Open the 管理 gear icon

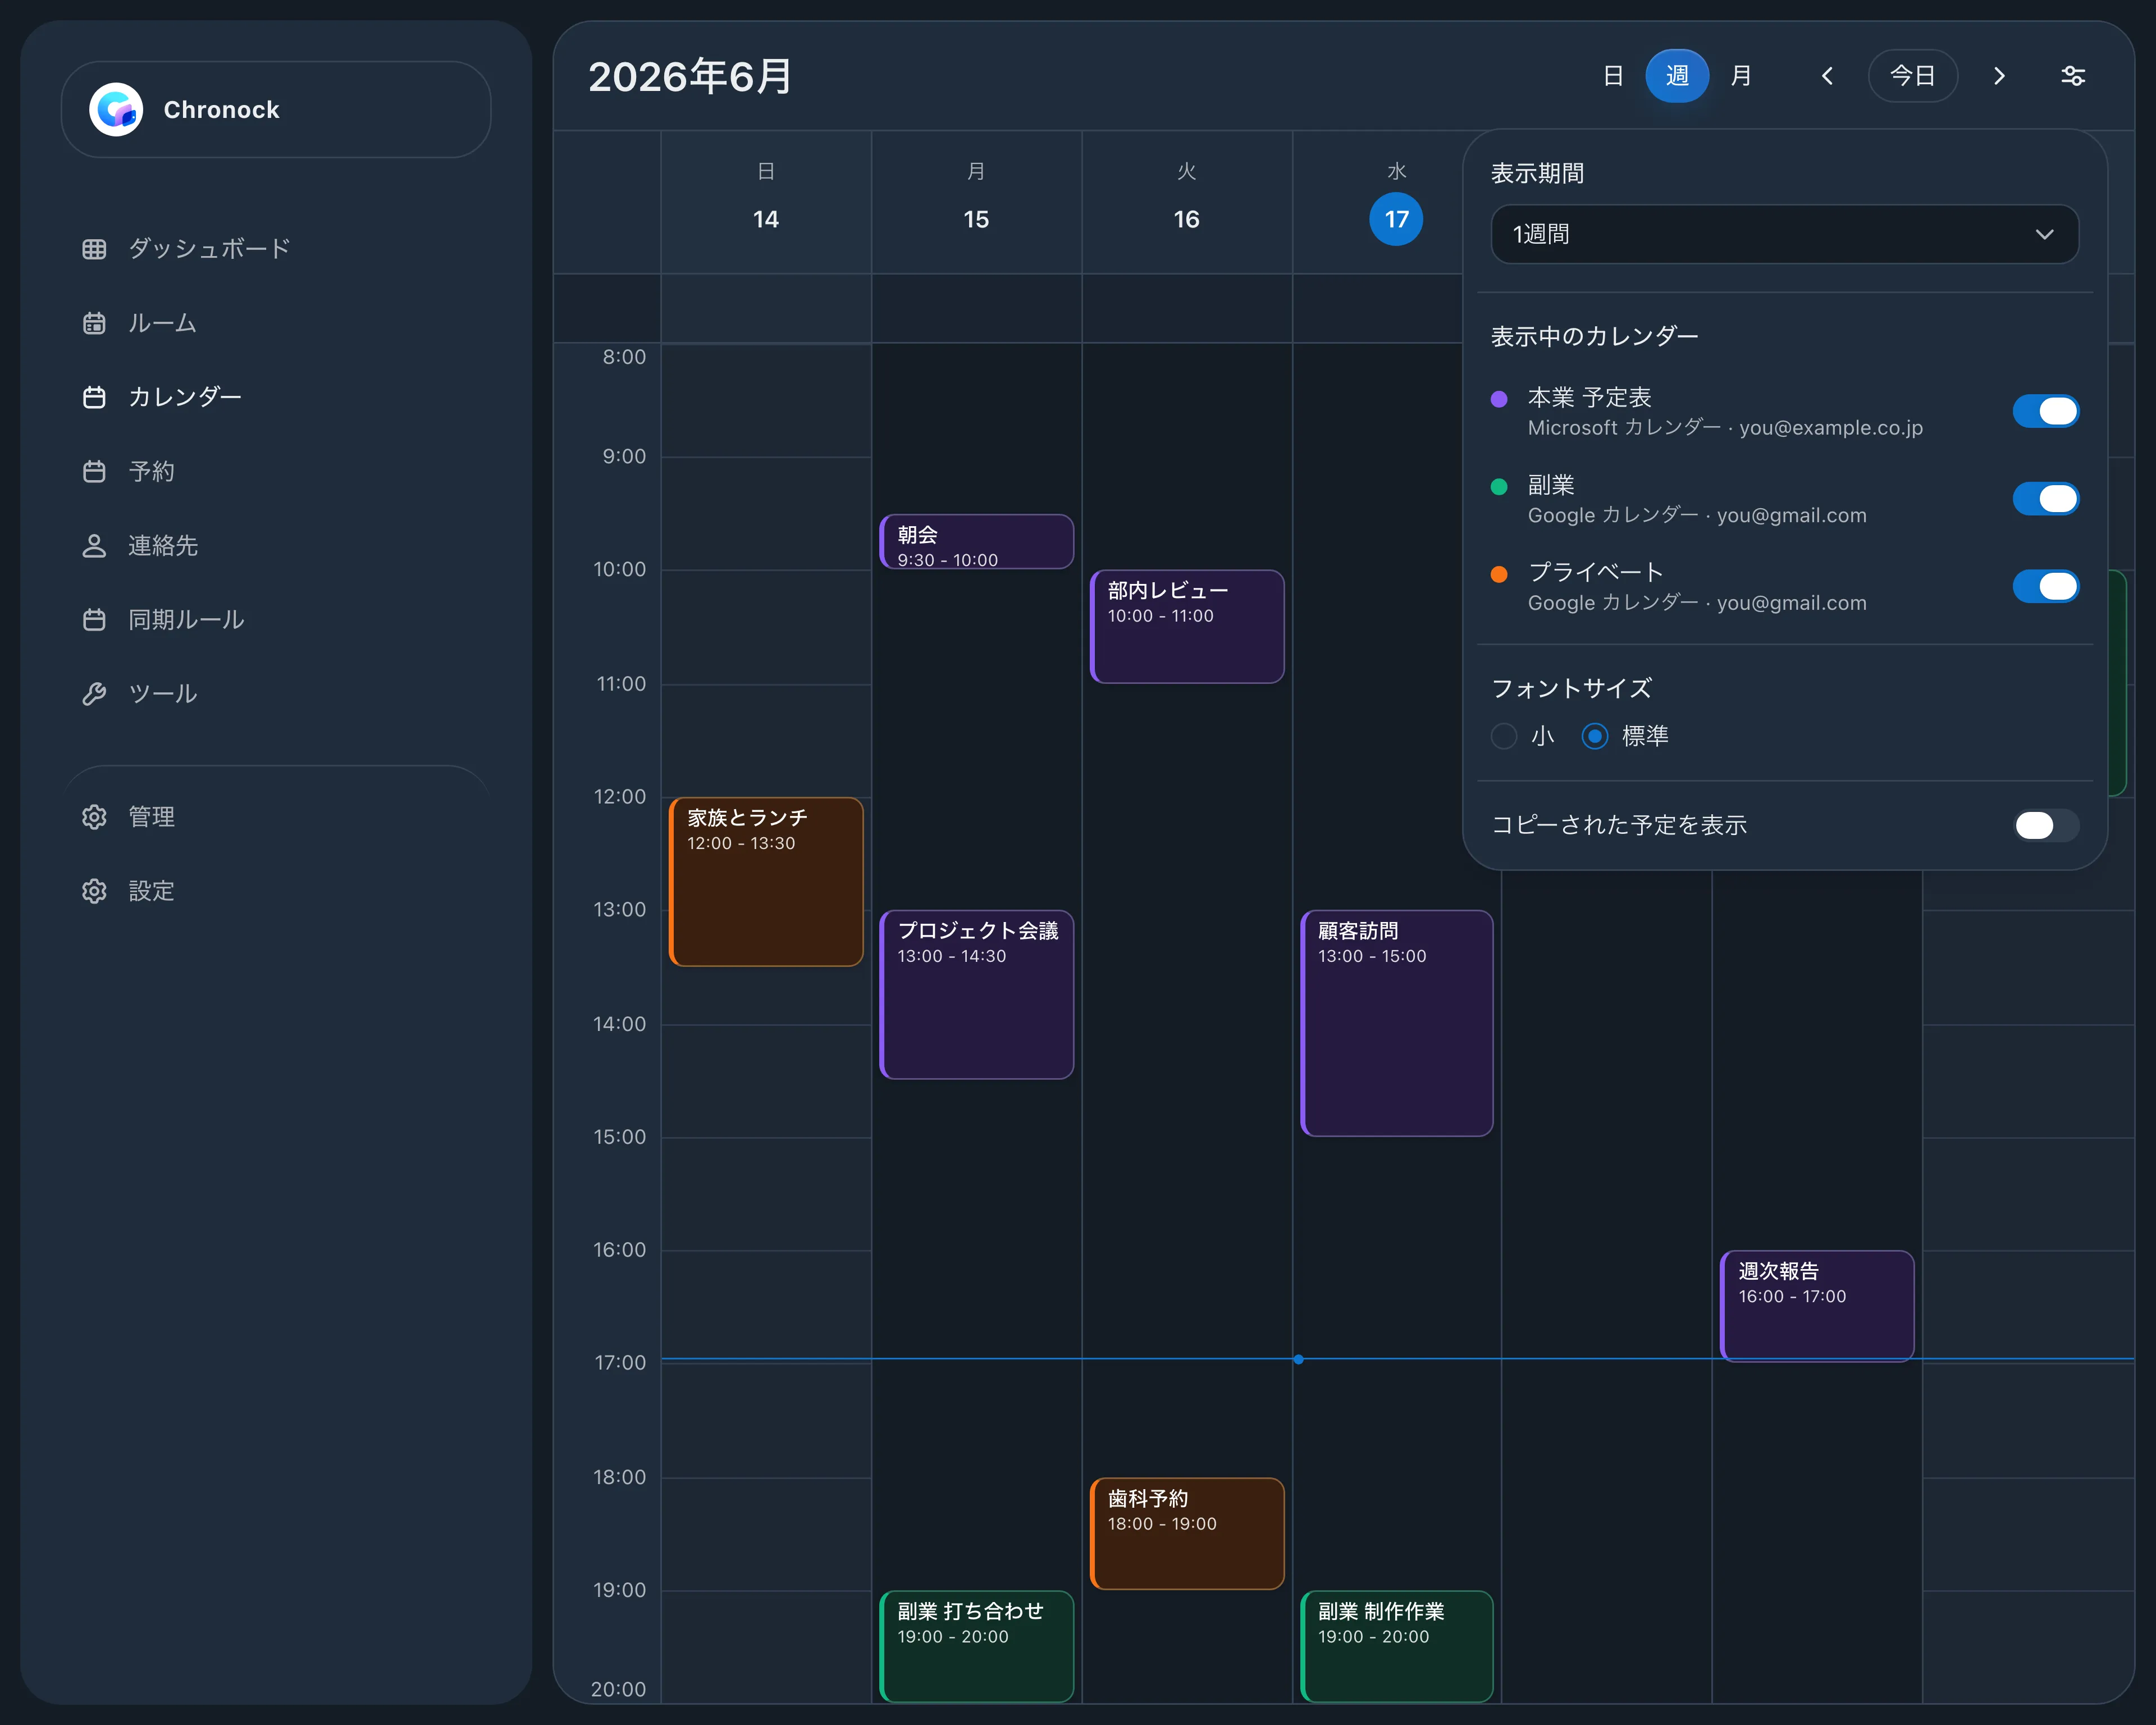(94, 817)
